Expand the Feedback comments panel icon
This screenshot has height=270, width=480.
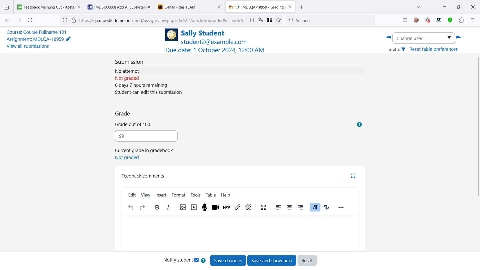[x=353, y=176]
